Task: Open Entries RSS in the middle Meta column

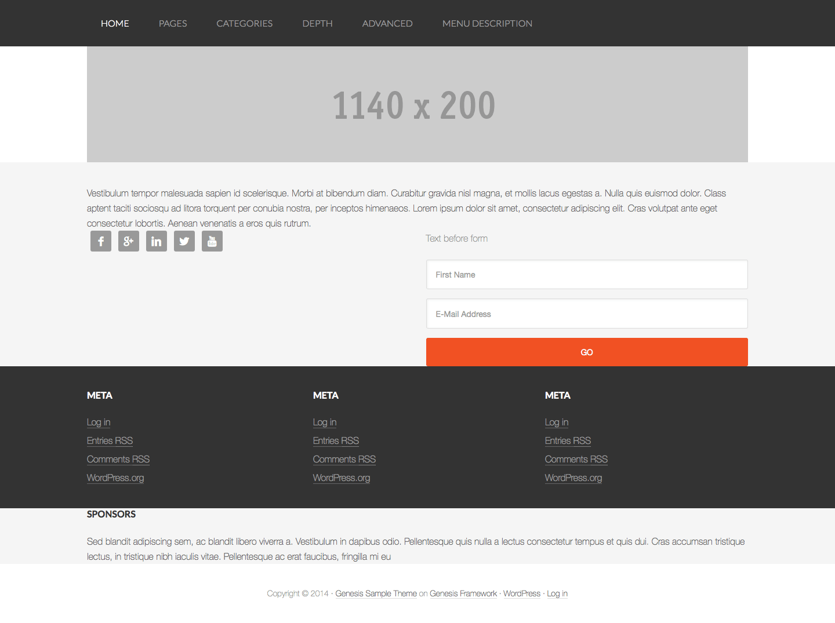Action: 336,441
